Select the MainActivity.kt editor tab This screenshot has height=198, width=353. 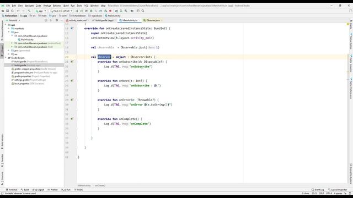coord(130,20)
